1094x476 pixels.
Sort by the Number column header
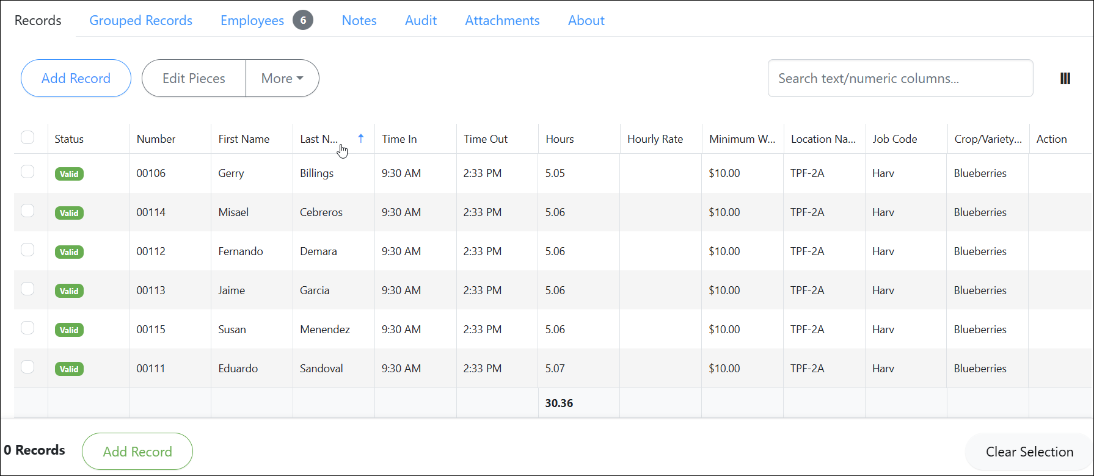(x=156, y=139)
